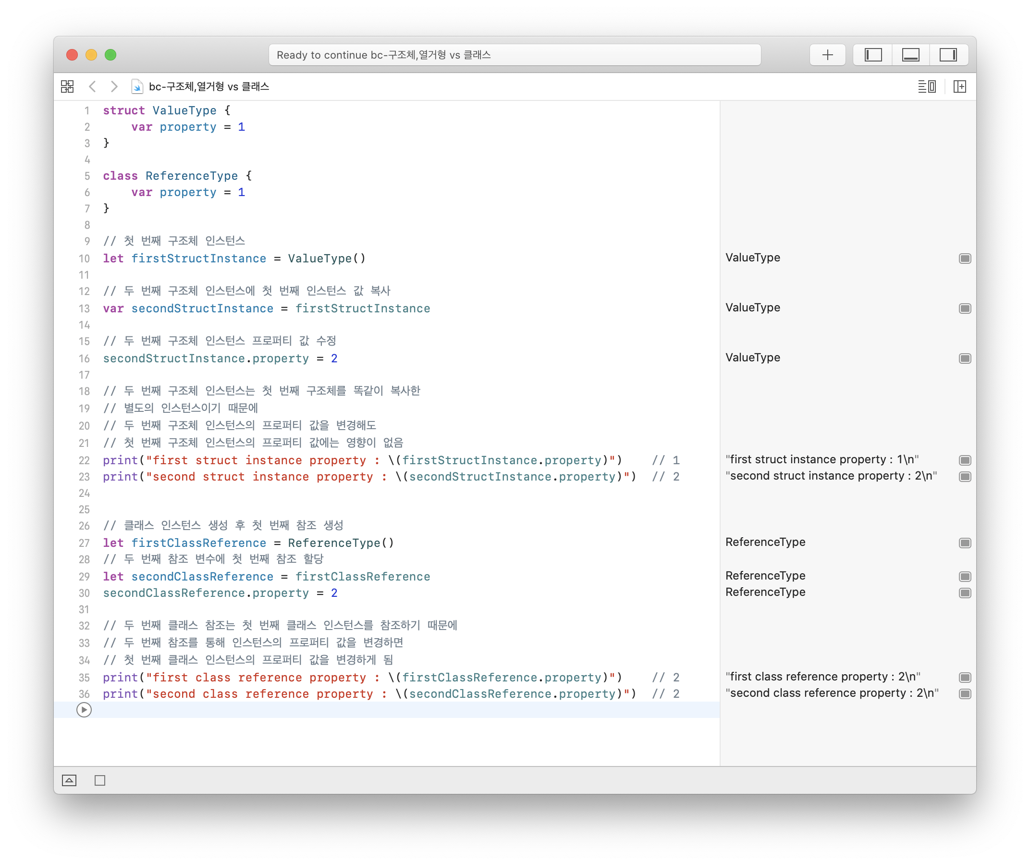Viewport: 1030px width, 865px height.
Task: Click the activity status field in toolbar
Action: point(514,55)
